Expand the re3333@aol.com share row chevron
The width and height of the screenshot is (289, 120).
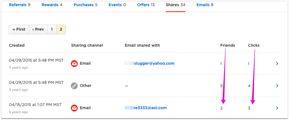pos(277,108)
